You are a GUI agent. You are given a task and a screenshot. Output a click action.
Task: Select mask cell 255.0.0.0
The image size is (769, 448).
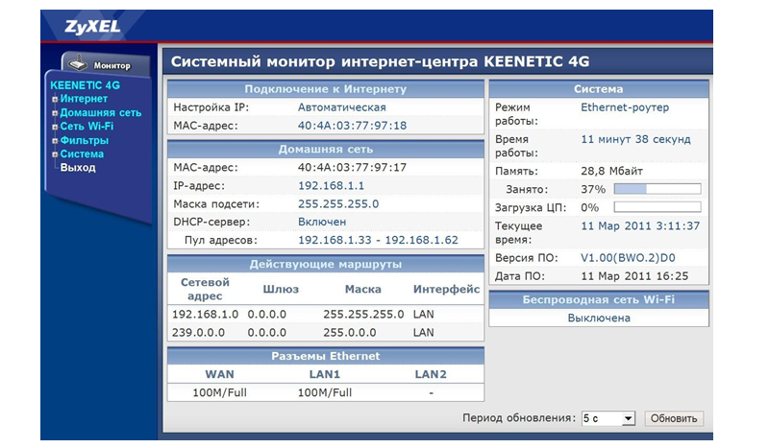pyautogui.click(x=350, y=333)
